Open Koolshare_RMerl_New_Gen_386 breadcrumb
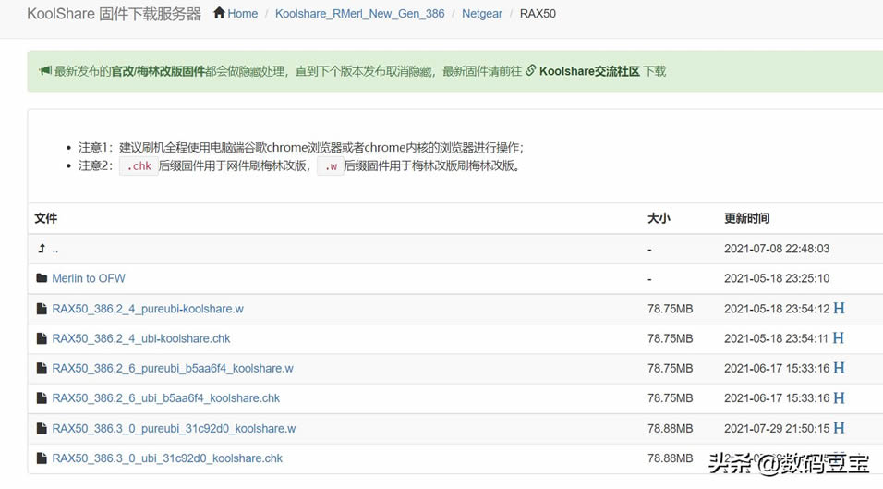Viewport: 883px width, 489px height. [x=360, y=14]
